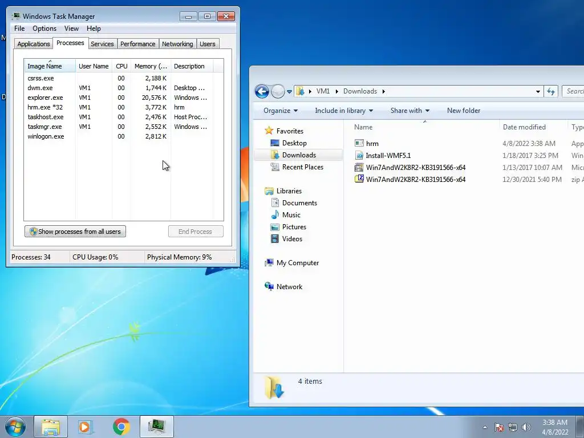Show hidden icons in system tray
Screen dimensions: 584x438
point(485,427)
